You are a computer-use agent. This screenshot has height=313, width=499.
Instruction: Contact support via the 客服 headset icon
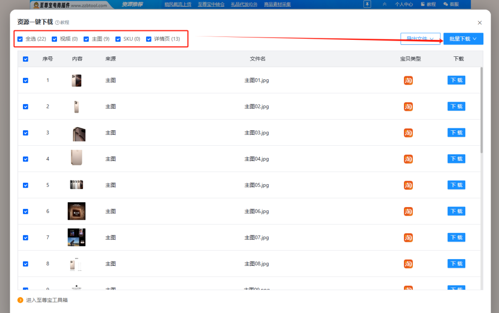point(445,4)
